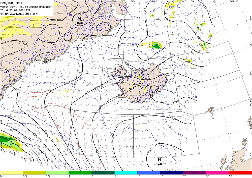Select the red 50+ legend swatch
Screen dimensions: 252x178
point(240,172)
